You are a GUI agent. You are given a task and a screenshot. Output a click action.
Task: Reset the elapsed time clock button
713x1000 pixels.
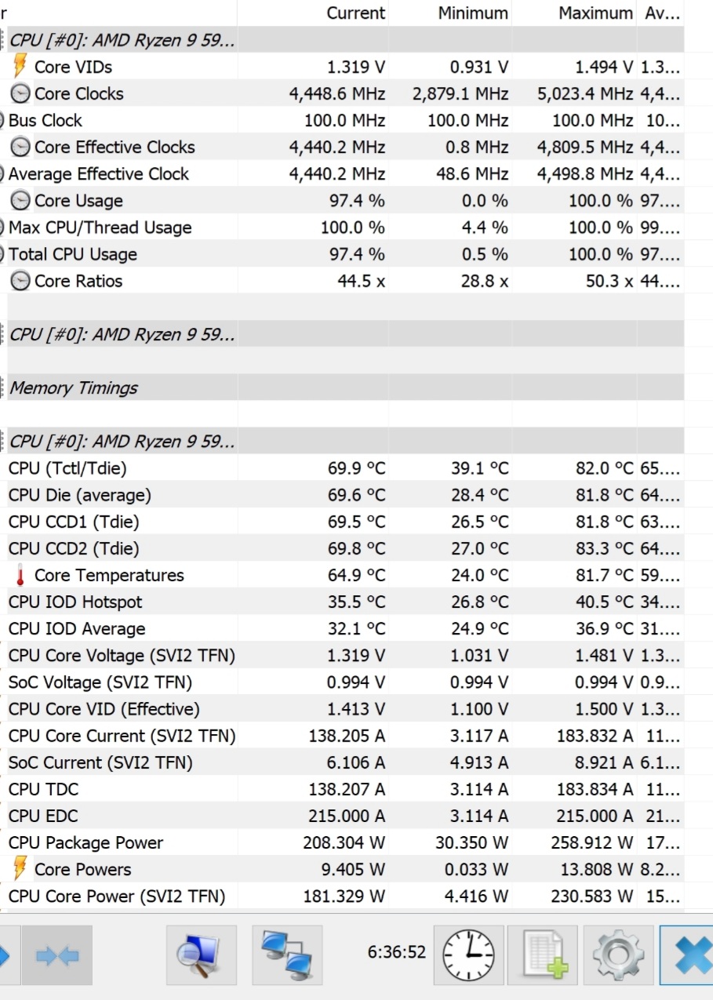click(x=469, y=955)
